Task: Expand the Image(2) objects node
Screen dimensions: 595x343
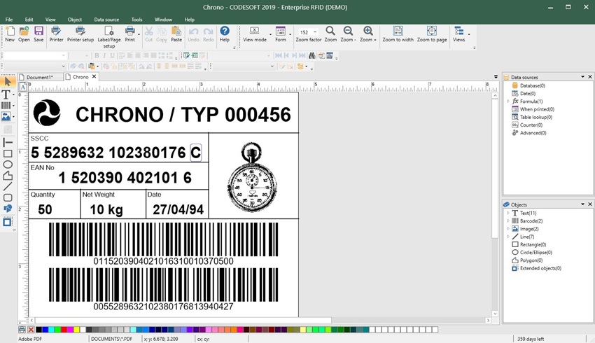Action: click(x=508, y=229)
